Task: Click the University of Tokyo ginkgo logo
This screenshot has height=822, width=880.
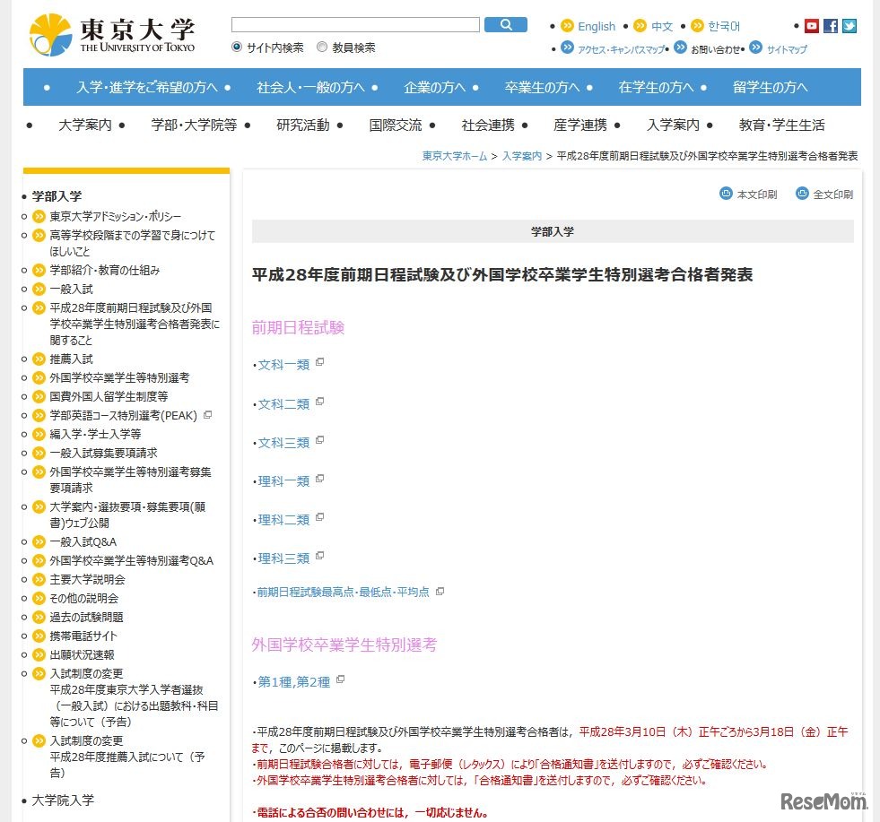Action: [51, 33]
